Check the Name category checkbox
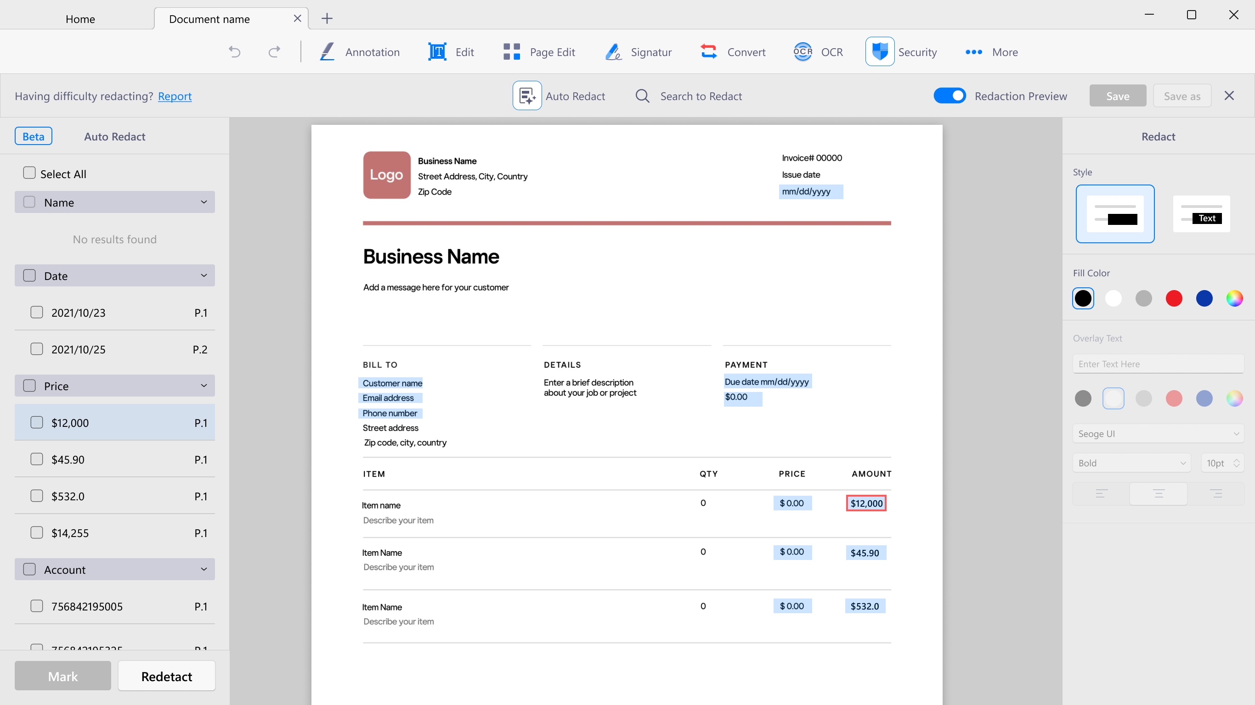 click(x=29, y=201)
